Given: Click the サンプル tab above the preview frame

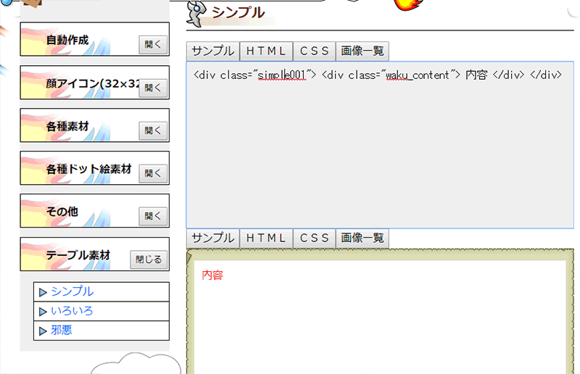Looking at the screenshot, I should (x=212, y=238).
